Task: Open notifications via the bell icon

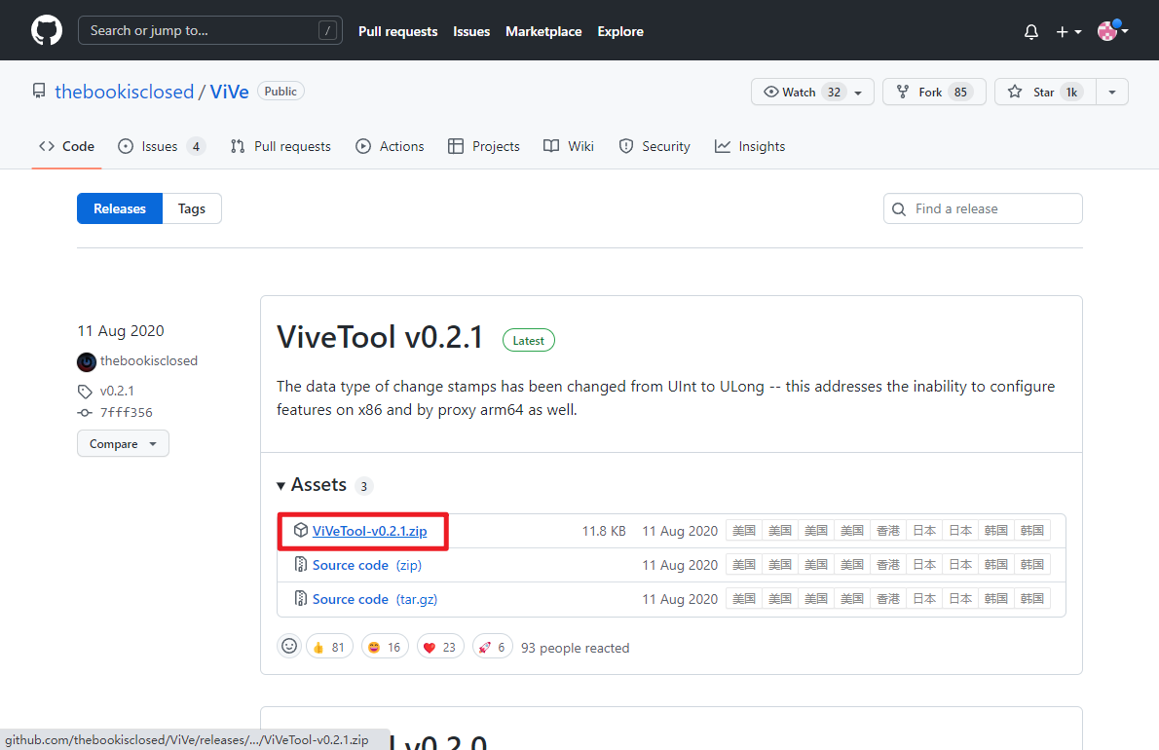Action: [x=1030, y=31]
